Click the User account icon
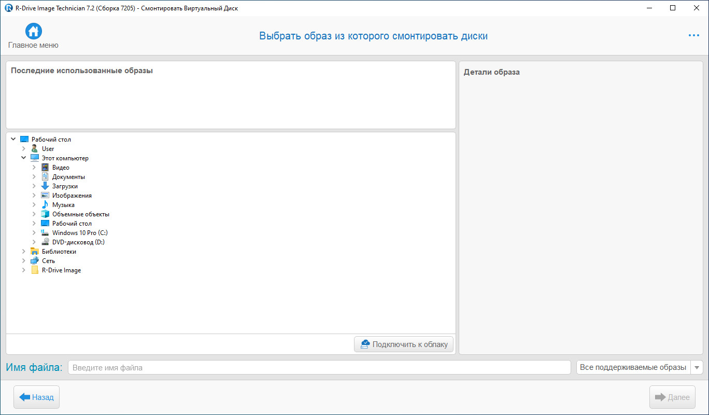Screen dimensions: 709x415 coord(35,149)
